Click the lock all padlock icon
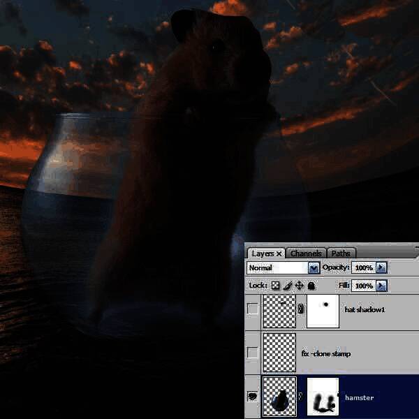Image resolution: width=419 pixels, height=419 pixels. pos(311,286)
